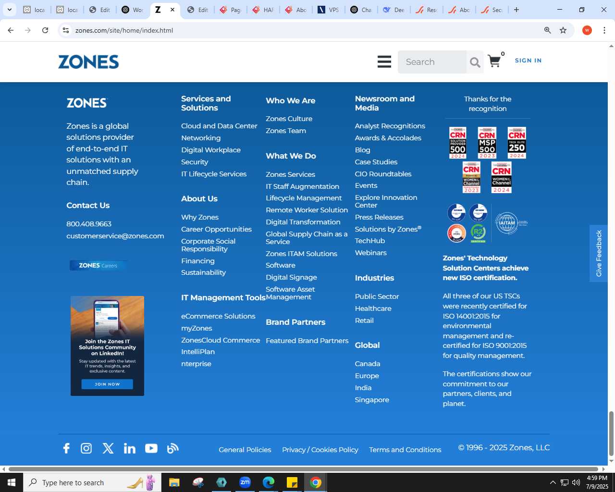This screenshot has height=492, width=615.
Task: Open Chrome three-dot menu
Action: pyautogui.click(x=604, y=30)
